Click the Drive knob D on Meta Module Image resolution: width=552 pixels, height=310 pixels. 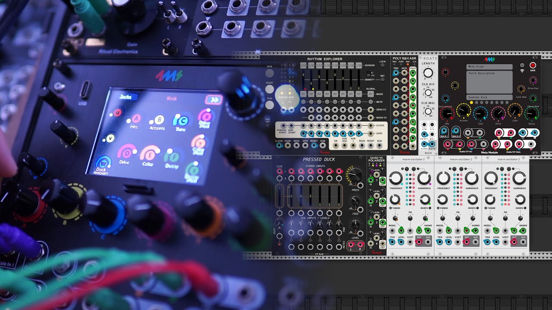pyautogui.click(x=498, y=113)
